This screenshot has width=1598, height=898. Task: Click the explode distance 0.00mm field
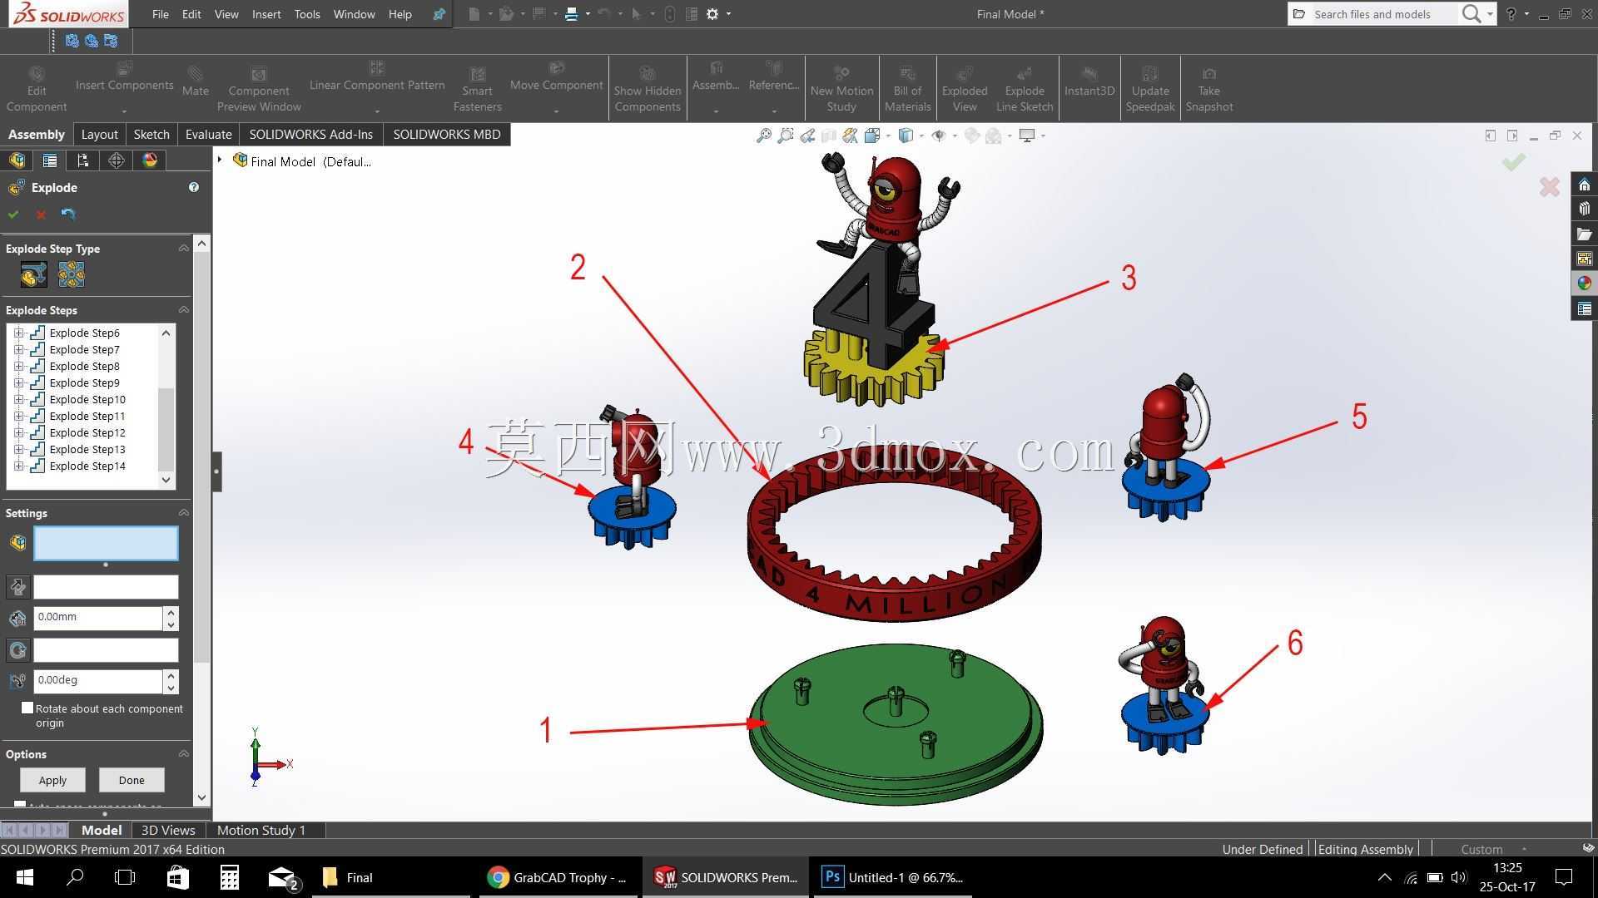coord(97,618)
